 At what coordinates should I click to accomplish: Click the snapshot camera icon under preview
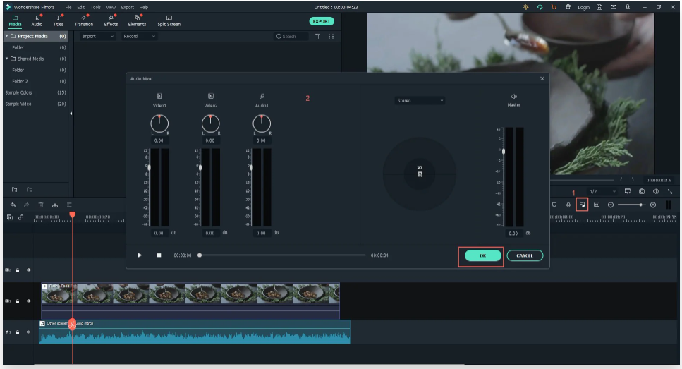642,191
